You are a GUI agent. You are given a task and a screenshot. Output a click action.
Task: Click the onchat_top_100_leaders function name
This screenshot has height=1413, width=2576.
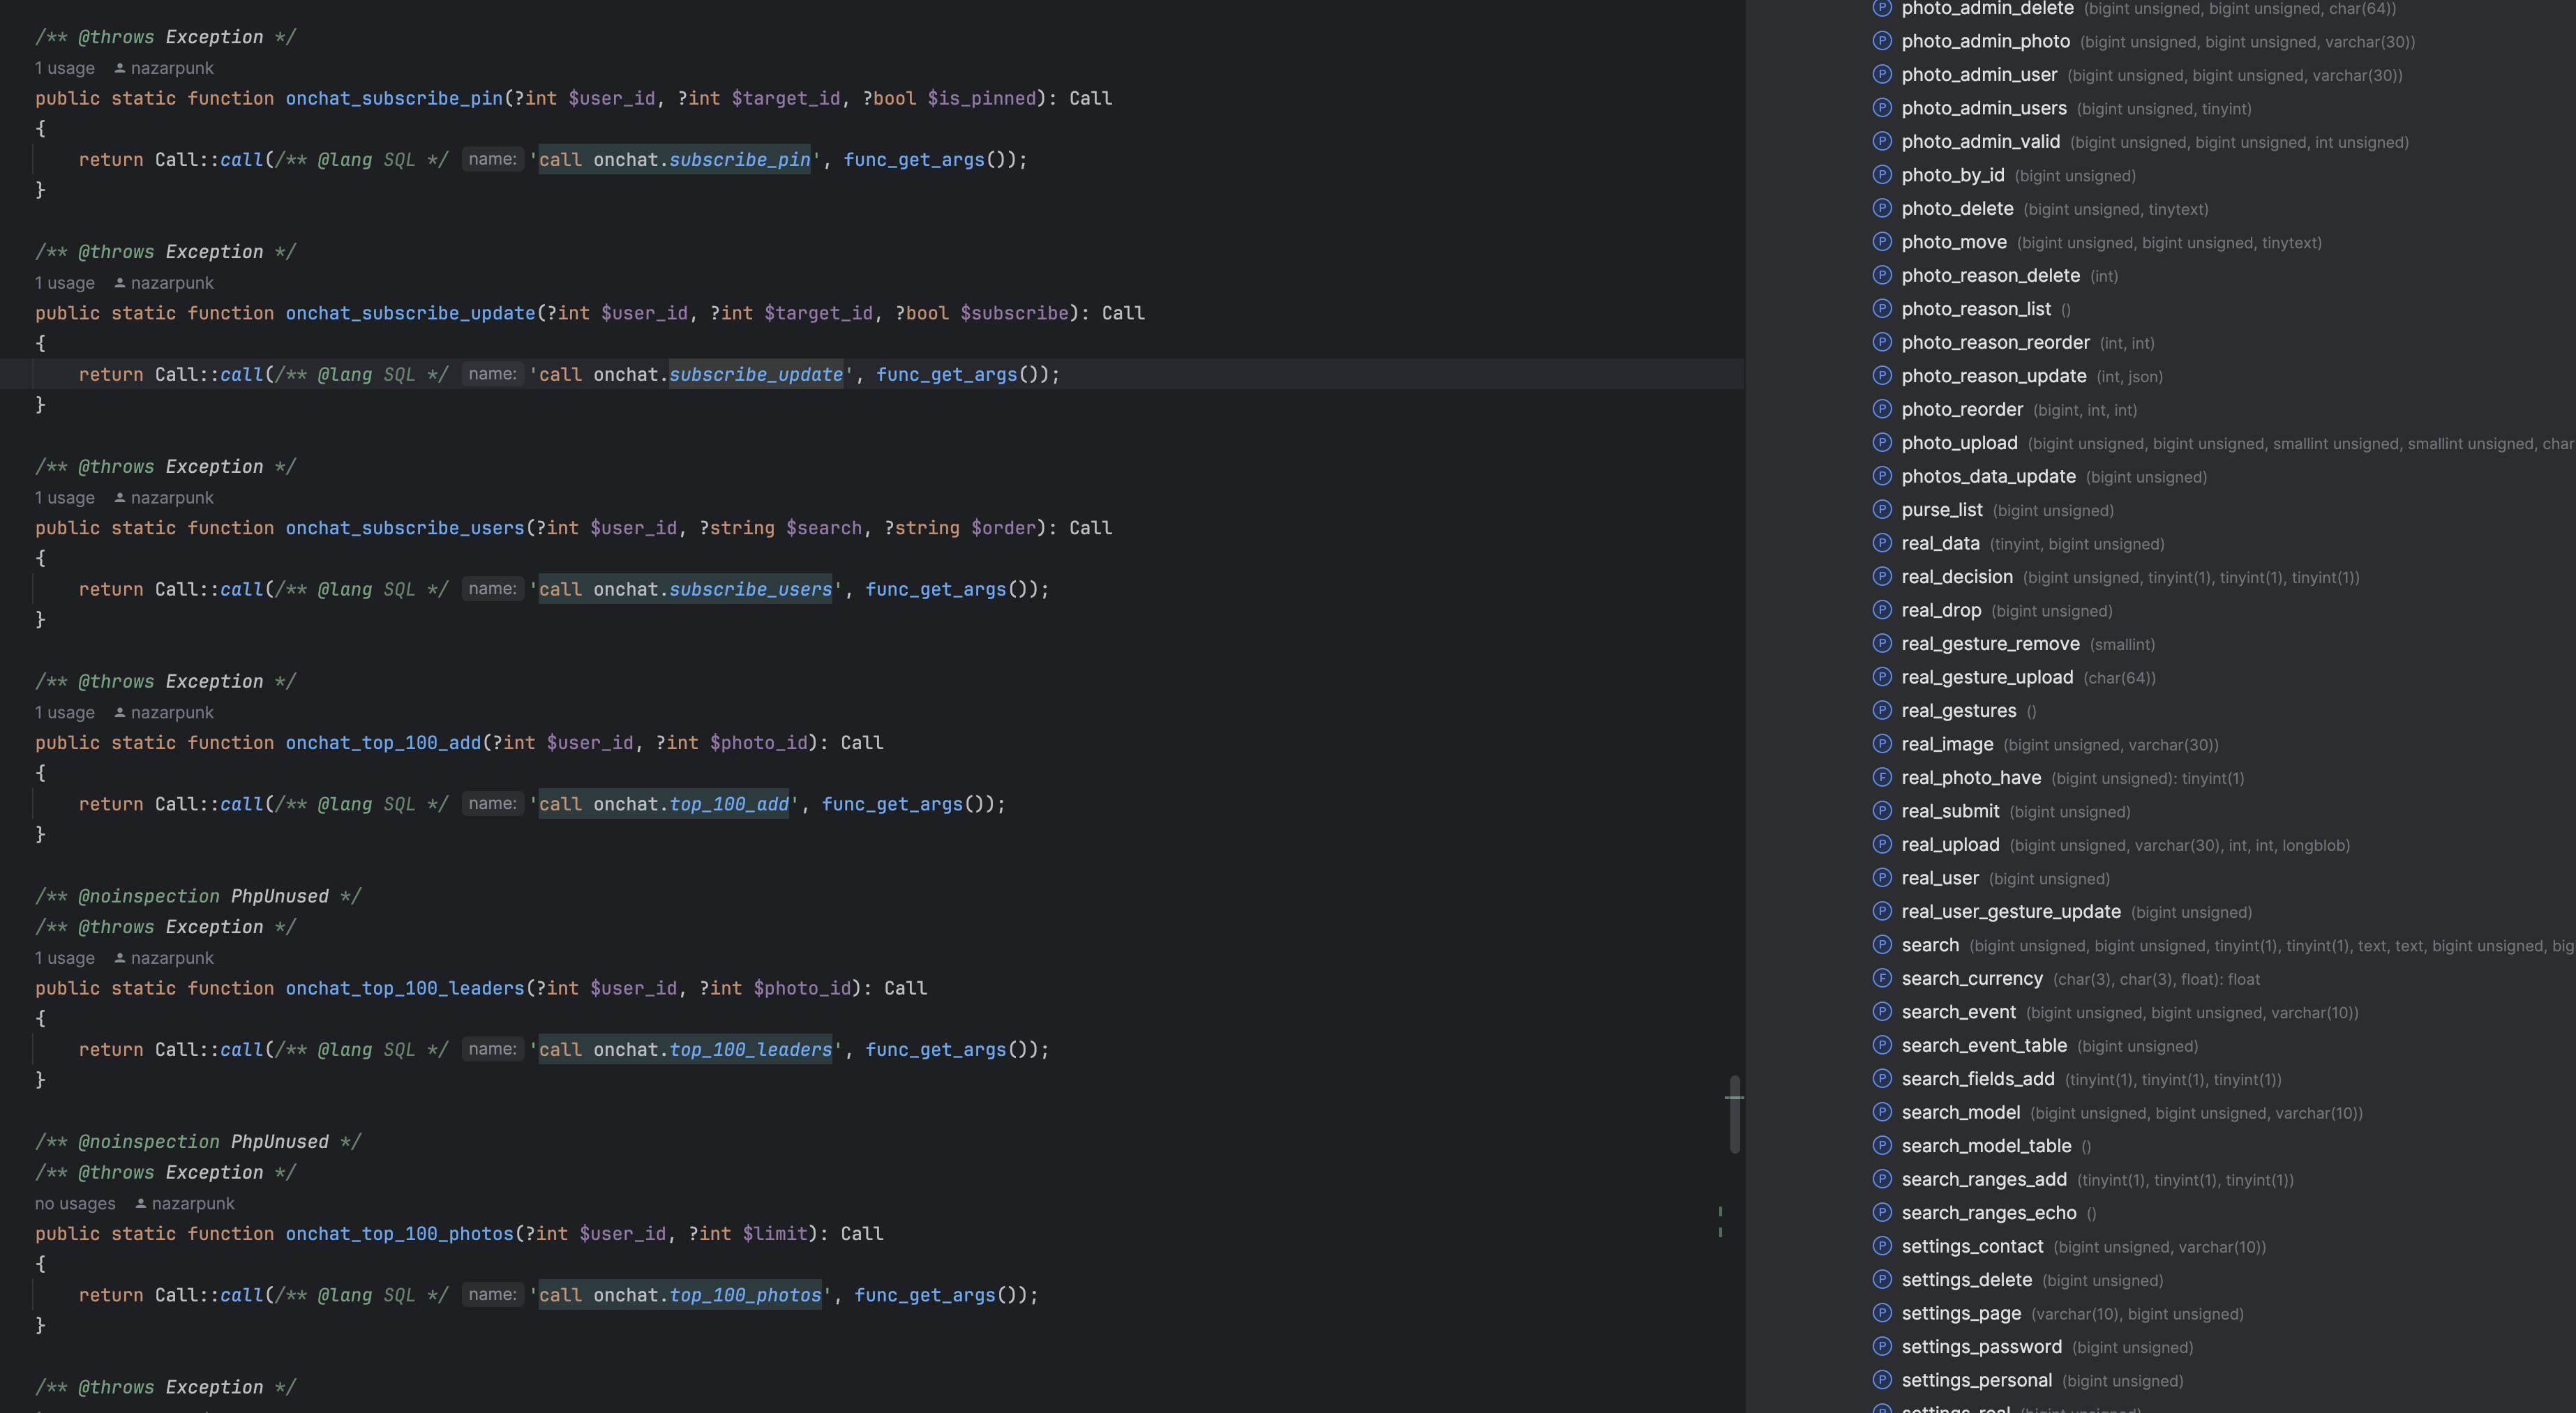tap(404, 988)
